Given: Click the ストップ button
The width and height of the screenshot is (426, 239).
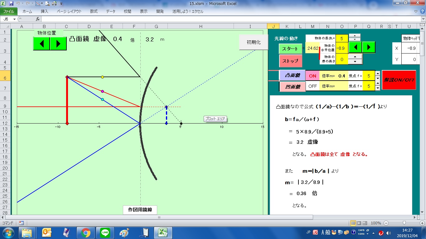Looking at the screenshot, I should coord(290,61).
